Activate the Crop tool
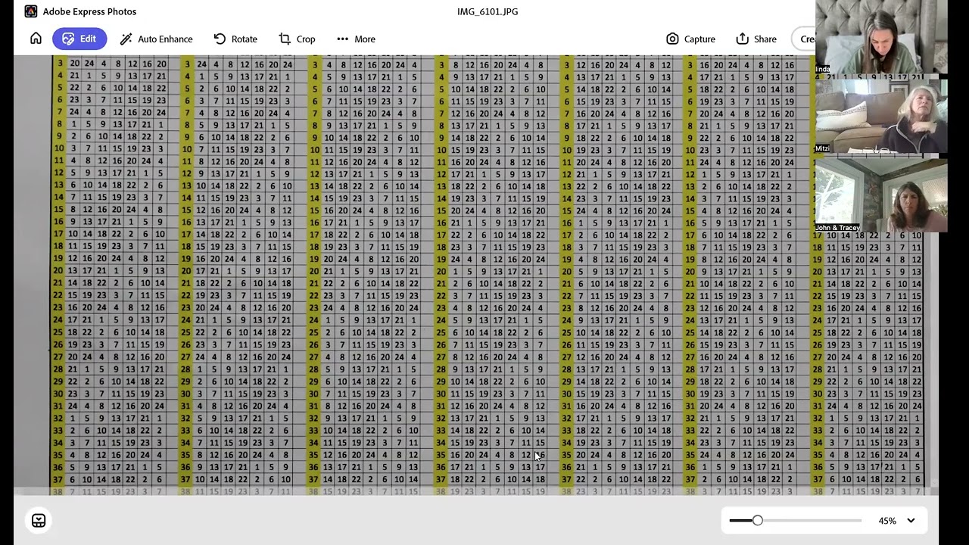Viewport: 969px width, 545px height. [297, 39]
